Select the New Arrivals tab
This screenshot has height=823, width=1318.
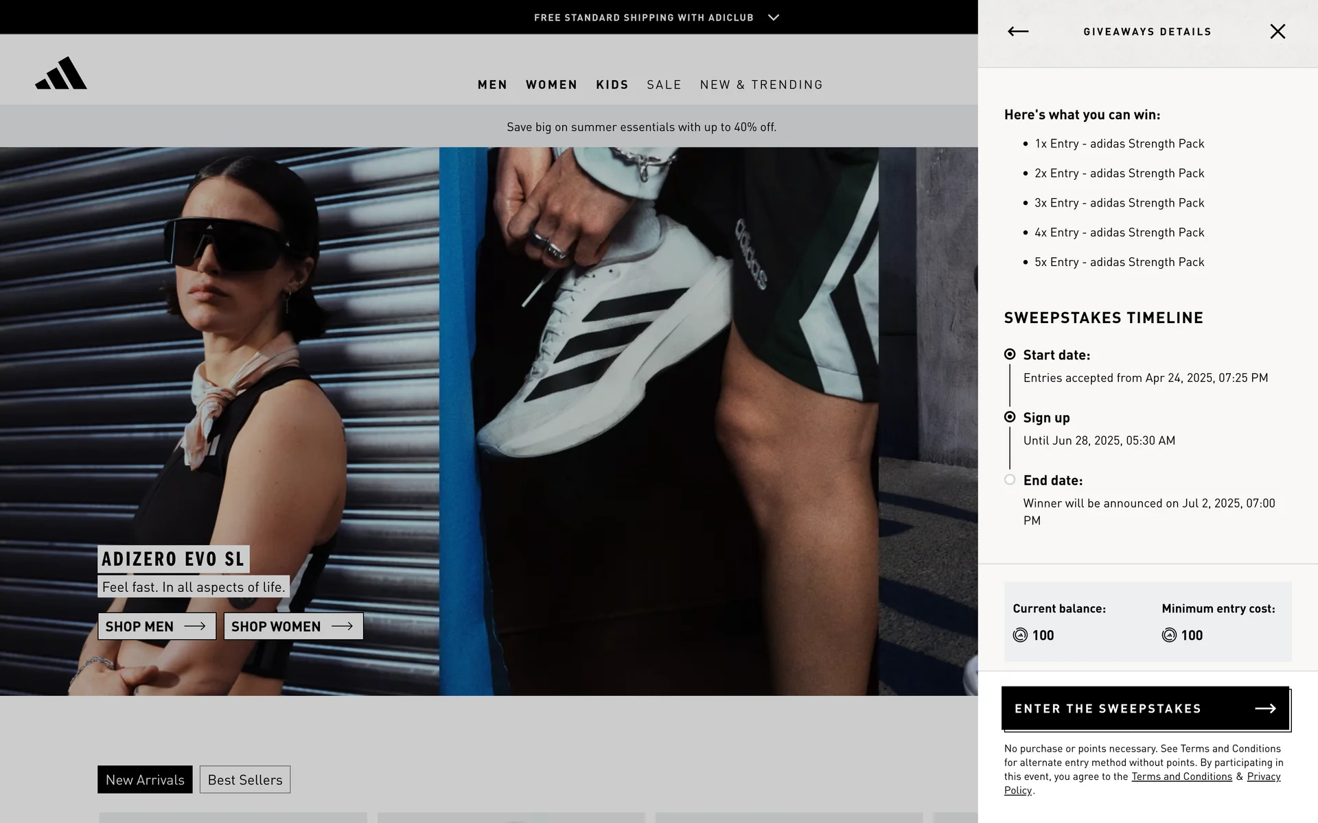pyautogui.click(x=145, y=780)
